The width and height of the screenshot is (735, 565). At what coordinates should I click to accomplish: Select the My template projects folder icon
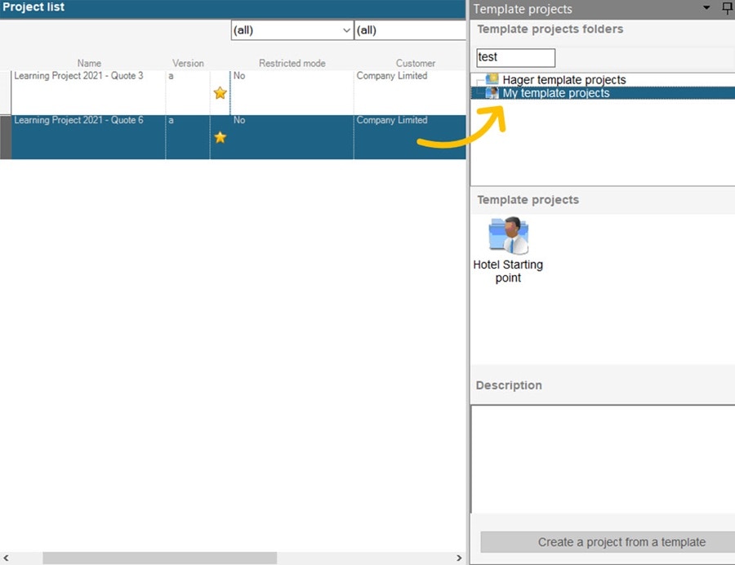click(493, 92)
